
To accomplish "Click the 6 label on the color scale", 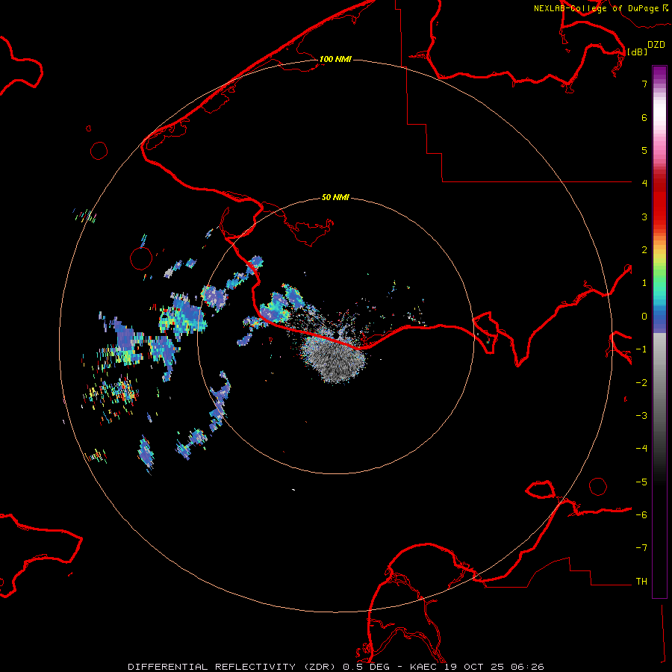I will coord(644,117).
